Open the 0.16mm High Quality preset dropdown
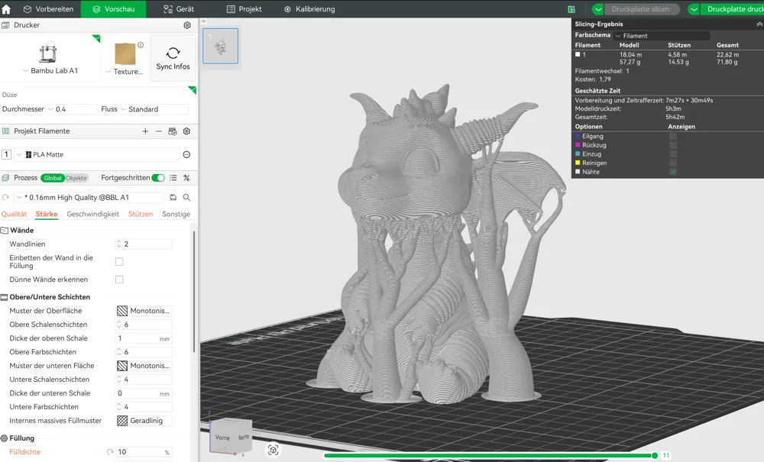The image size is (764, 462). tap(89, 197)
